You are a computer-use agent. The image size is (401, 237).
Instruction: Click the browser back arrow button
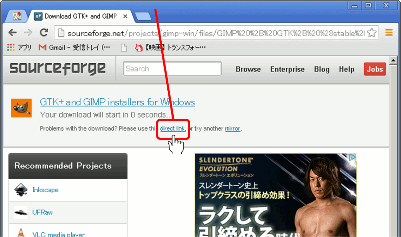pyautogui.click(x=12, y=33)
